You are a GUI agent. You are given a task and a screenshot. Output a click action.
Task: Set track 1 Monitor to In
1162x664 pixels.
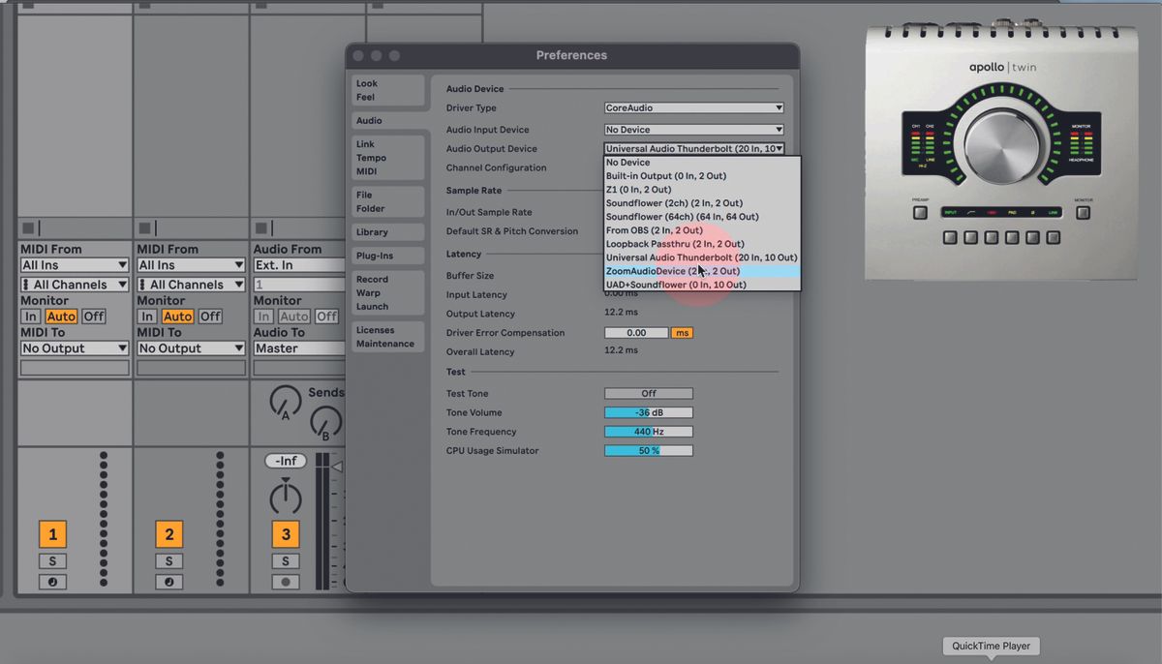click(x=31, y=317)
